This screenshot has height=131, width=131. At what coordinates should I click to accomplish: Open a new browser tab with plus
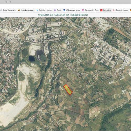pos(10,2)
